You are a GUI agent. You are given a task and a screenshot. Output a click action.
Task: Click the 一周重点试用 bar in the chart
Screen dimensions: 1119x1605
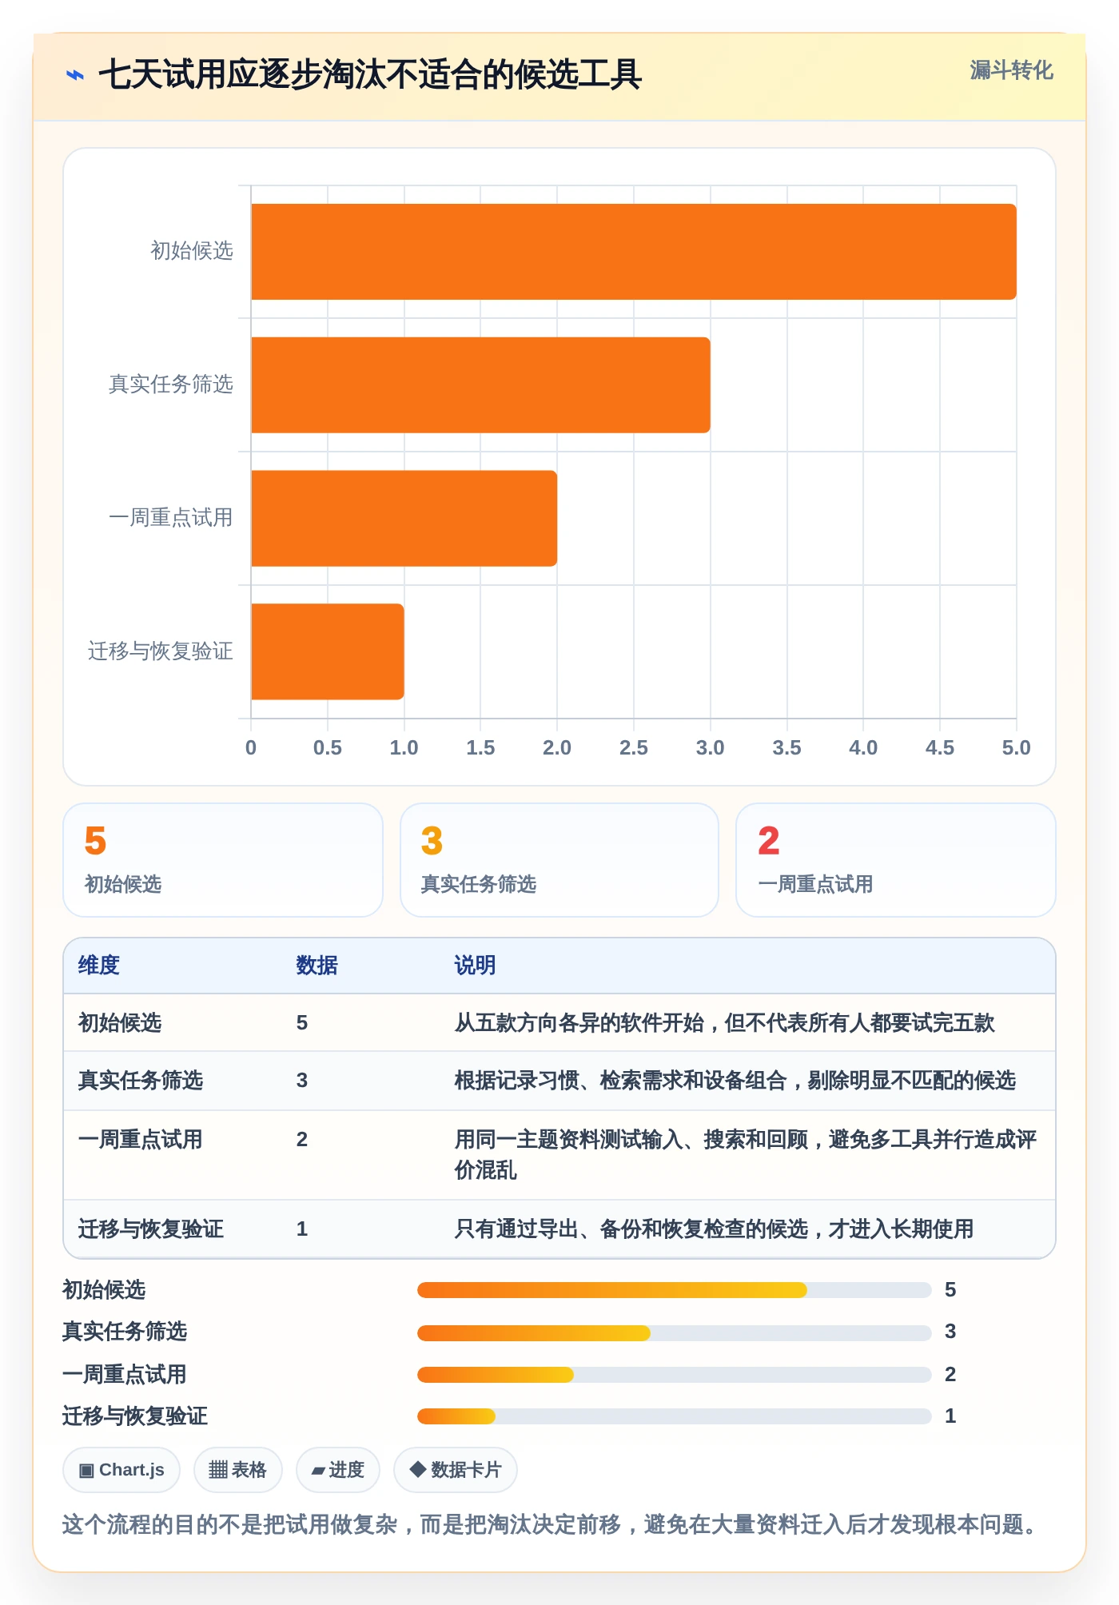[x=404, y=519]
